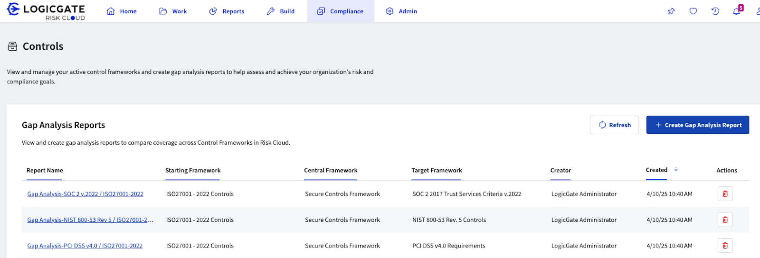Delete the PCI DSS gap analysis report
This screenshot has height=258, width=760.
point(725,246)
